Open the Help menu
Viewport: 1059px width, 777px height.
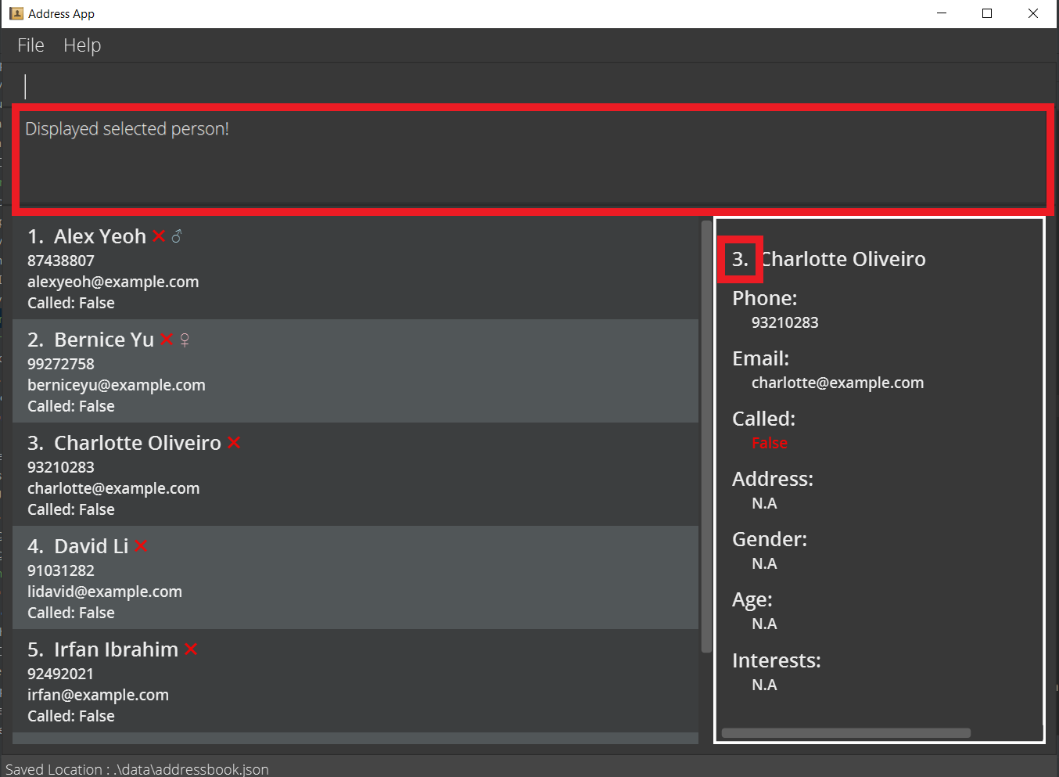pyautogui.click(x=82, y=45)
